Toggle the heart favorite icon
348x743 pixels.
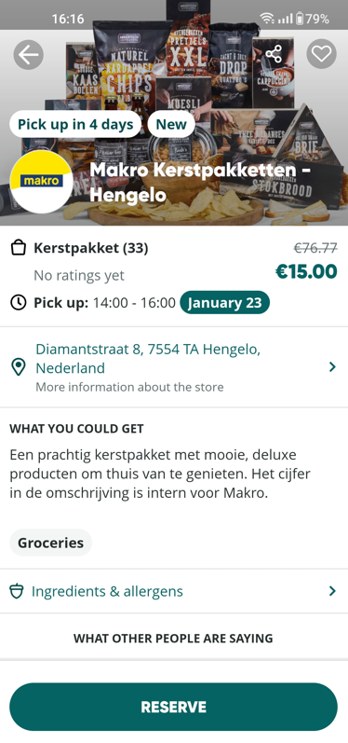point(322,53)
